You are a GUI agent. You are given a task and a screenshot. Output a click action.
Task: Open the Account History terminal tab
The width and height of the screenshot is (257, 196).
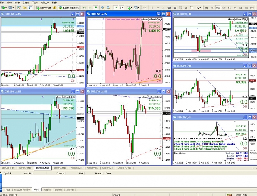[x=22, y=189]
